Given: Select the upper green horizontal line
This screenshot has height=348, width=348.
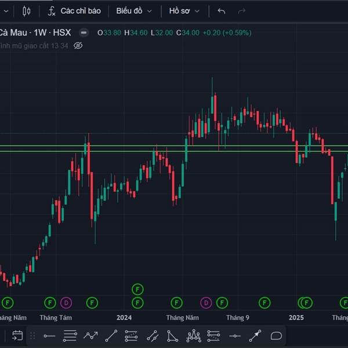Looking at the screenshot, I should coord(174,146).
